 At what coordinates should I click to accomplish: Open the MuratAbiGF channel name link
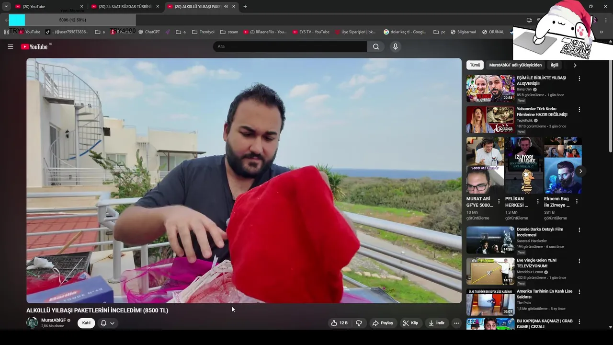[54, 320]
